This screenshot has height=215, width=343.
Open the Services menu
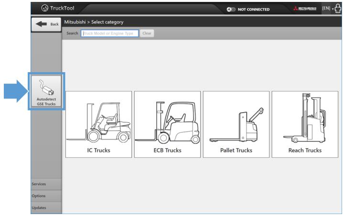(46, 184)
